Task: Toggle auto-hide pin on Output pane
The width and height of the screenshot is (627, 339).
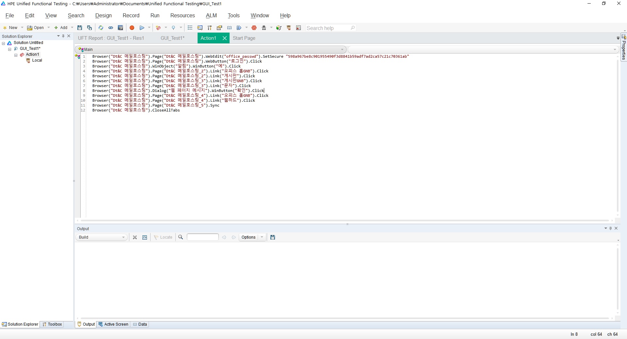Action: coord(611,228)
